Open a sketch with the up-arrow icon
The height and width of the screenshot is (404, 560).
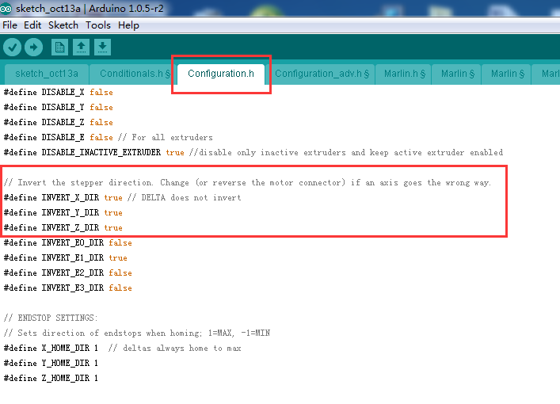(x=81, y=48)
